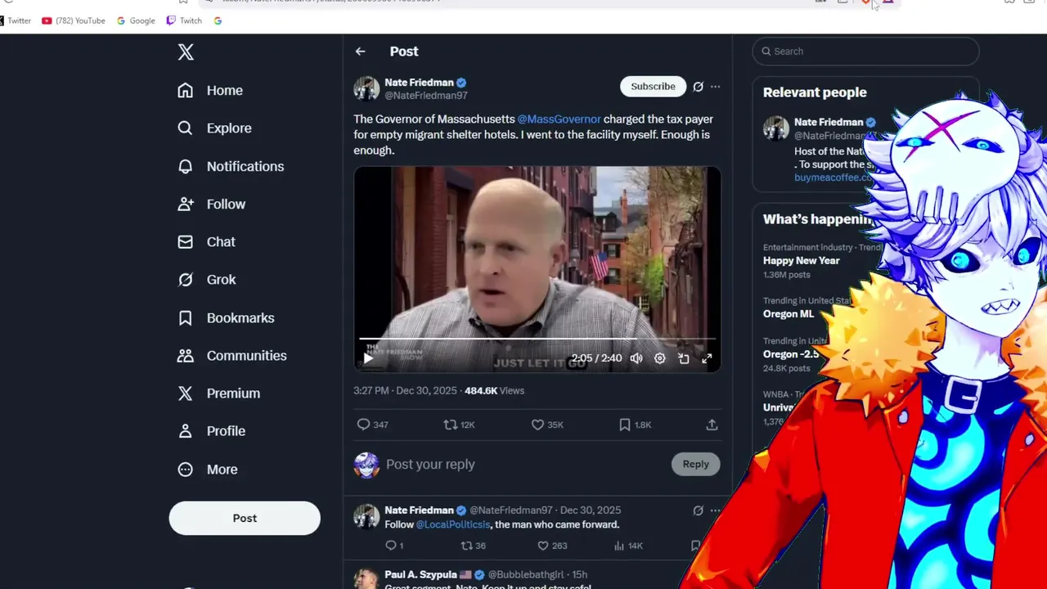Open the X logo home link
Image resolution: width=1047 pixels, height=589 pixels.
(186, 52)
